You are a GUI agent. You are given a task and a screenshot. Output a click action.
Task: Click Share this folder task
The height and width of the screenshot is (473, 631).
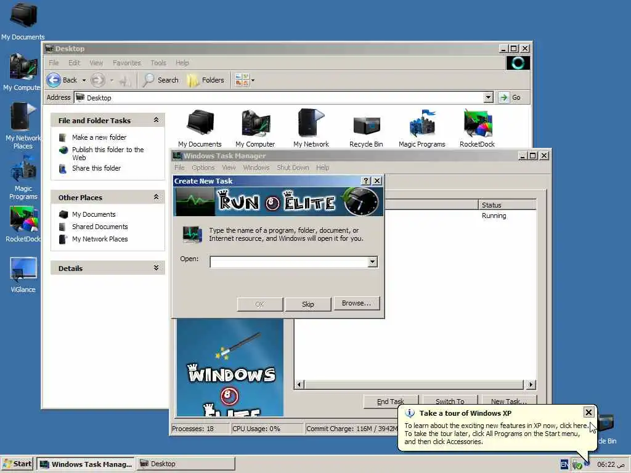pyautogui.click(x=96, y=168)
